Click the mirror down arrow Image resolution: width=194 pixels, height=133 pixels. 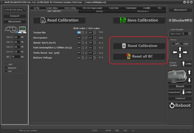180,56
